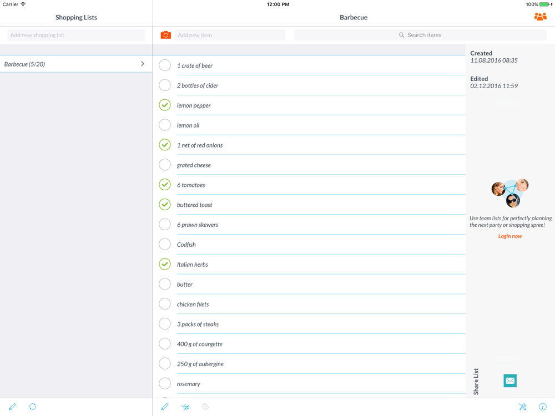Click the sync refresh icon
Screen dimensions: 555x416
pos(33,407)
